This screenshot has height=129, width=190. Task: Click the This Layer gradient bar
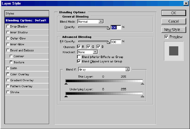[104, 81]
